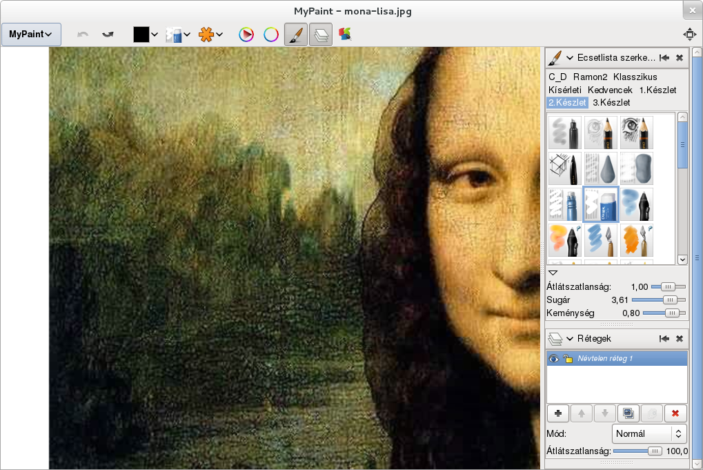This screenshot has width=703, height=470.
Task: Toggle the 2.Készlet brush group
Action: click(567, 103)
